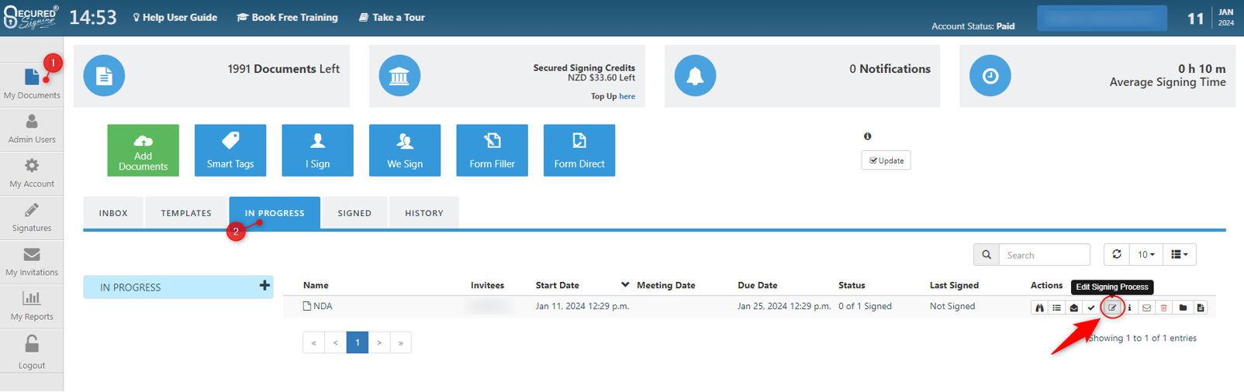Click the Edit Signing Process icon
This screenshot has height=392, width=1244.
[x=1112, y=308]
